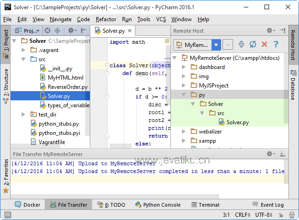Open the Project view dropdown
The image size is (299, 220).
tap(27, 30)
